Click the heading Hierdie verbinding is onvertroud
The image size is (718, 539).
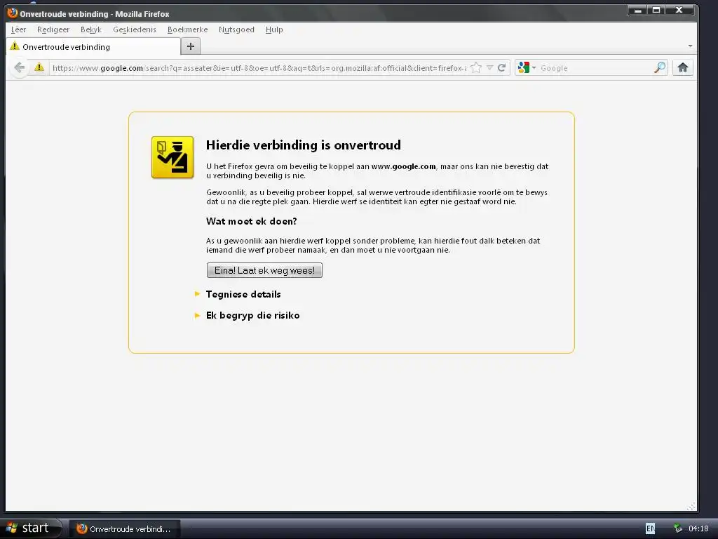[304, 145]
